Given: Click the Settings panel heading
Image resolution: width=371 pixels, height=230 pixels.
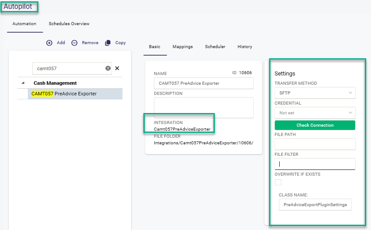Looking at the screenshot, I should pyautogui.click(x=285, y=73).
